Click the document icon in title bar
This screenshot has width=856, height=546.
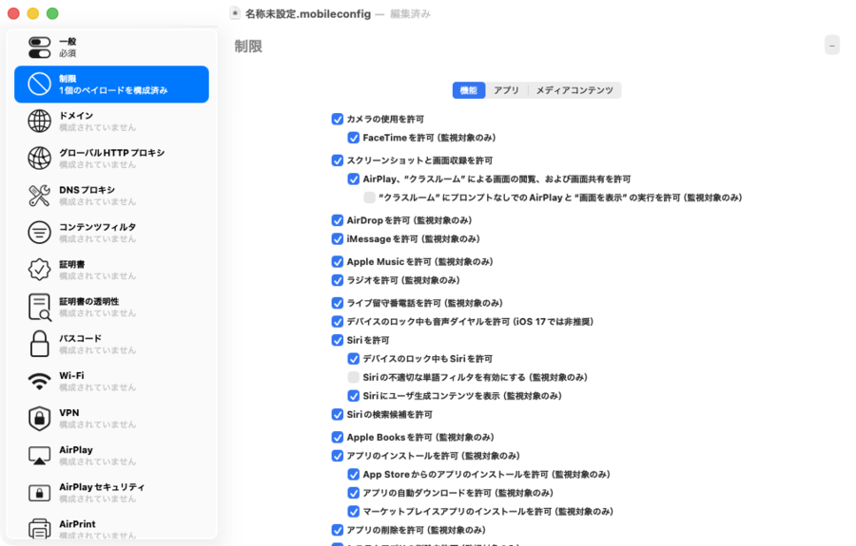[235, 13]
